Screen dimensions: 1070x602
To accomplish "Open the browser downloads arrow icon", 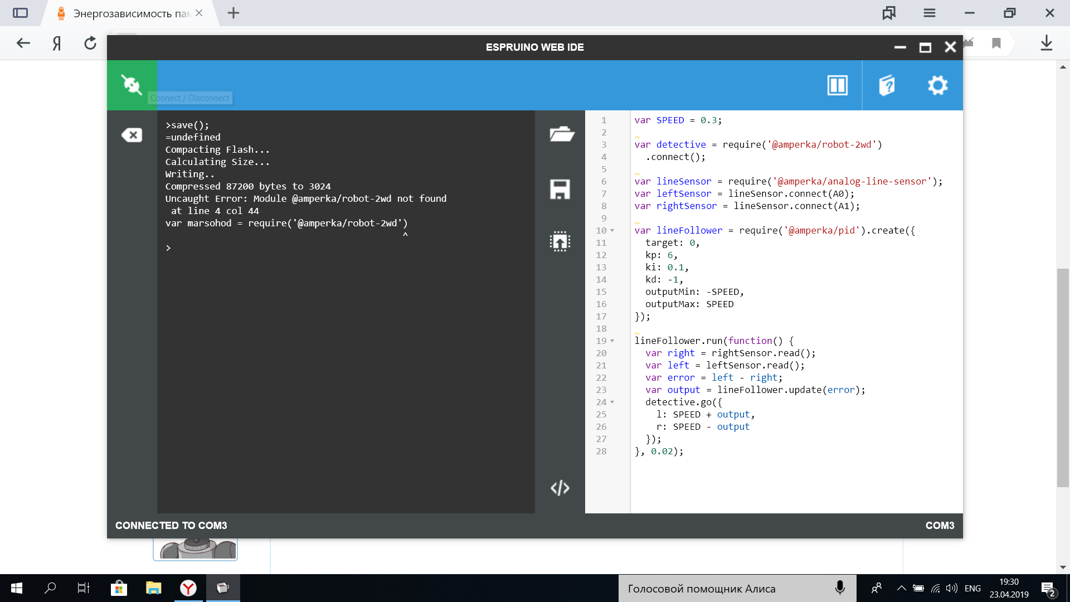I will point(1047,43).
